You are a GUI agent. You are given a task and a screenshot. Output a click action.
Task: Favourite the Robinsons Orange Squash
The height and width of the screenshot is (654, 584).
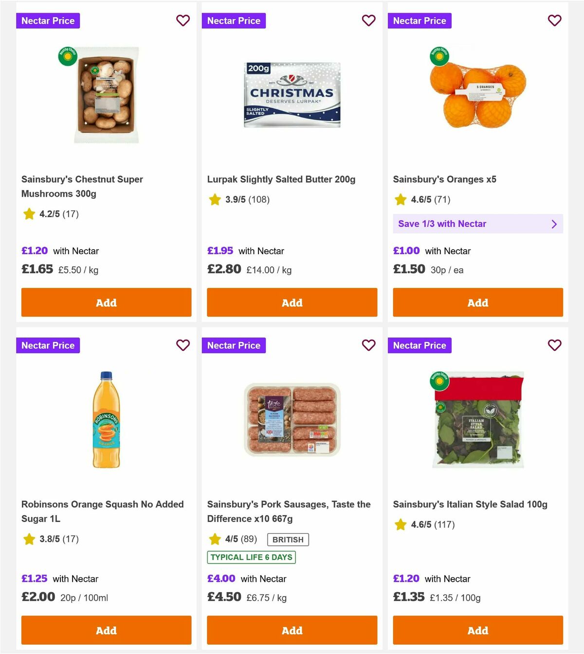click(x=183, y=345)
